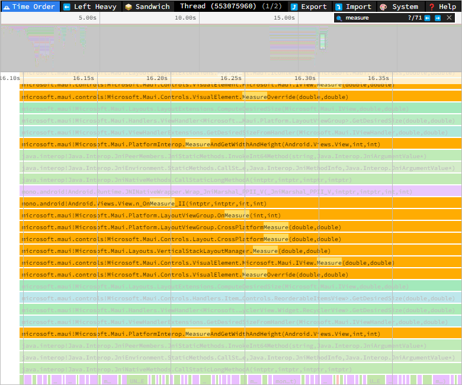
Task: Go to the next search match
Action: click(x=438, y=18)
